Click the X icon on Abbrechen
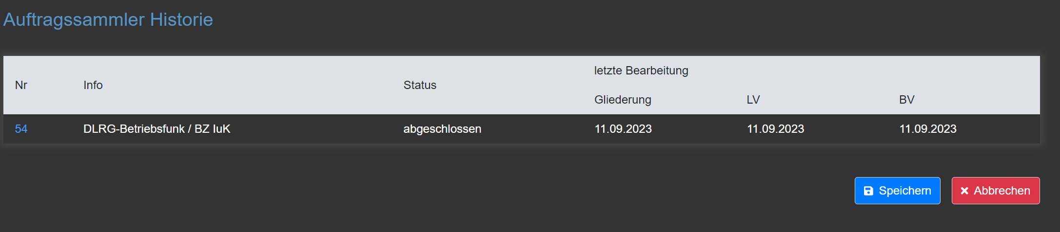This screenshot has height=232, width=1060. (x=964, y=191)
